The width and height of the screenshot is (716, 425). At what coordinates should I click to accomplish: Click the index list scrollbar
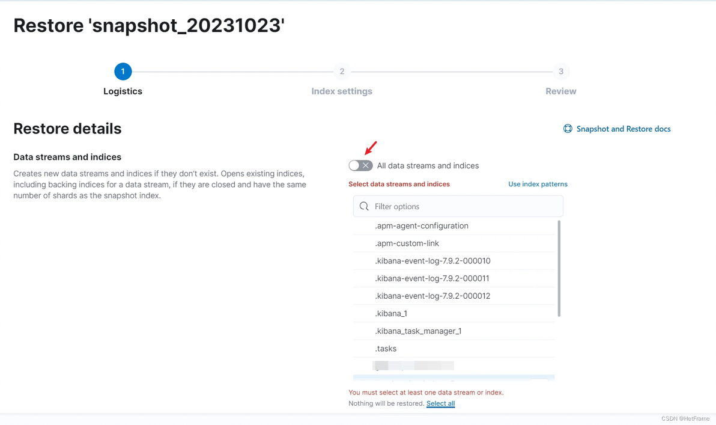point(559,268)
